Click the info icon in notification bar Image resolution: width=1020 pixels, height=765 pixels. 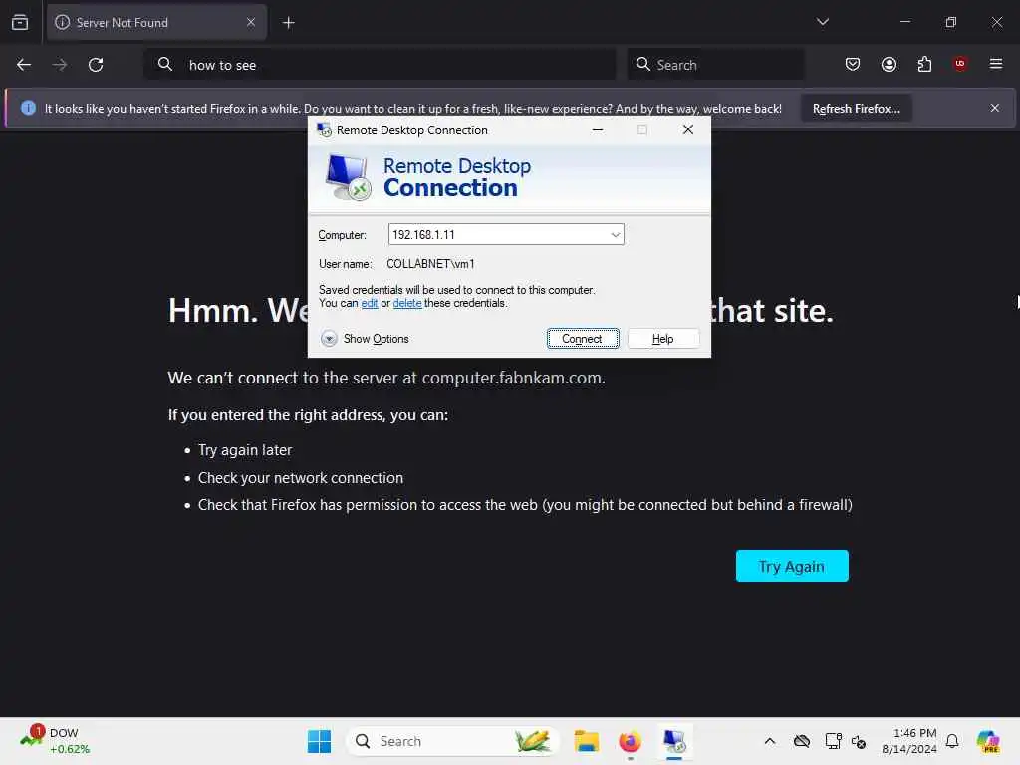[28, 108]
